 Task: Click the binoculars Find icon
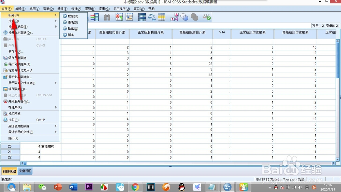pyautogui.click(x=107, y=17)
